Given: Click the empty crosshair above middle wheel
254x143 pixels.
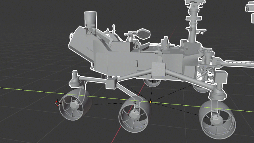Looking at the screenshot, I should 135,102.
